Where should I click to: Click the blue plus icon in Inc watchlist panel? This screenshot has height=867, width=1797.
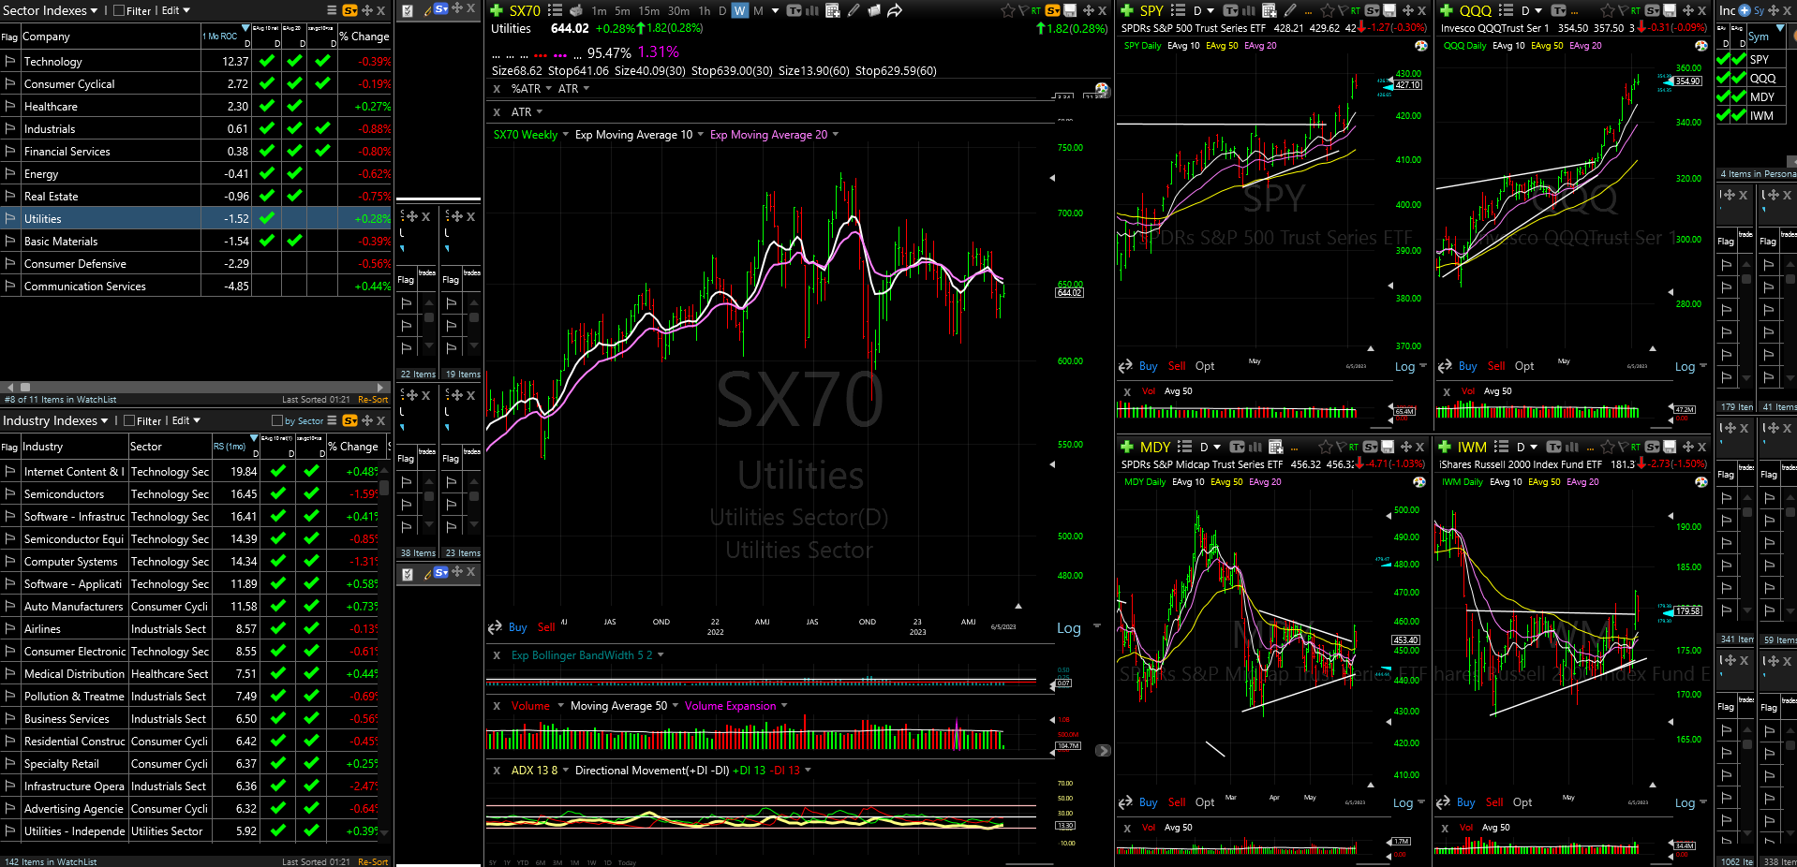point(1745,10)
